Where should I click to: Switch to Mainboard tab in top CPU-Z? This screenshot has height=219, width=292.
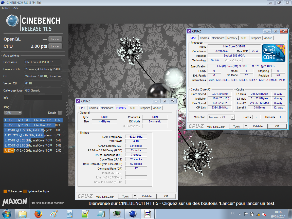218,38
